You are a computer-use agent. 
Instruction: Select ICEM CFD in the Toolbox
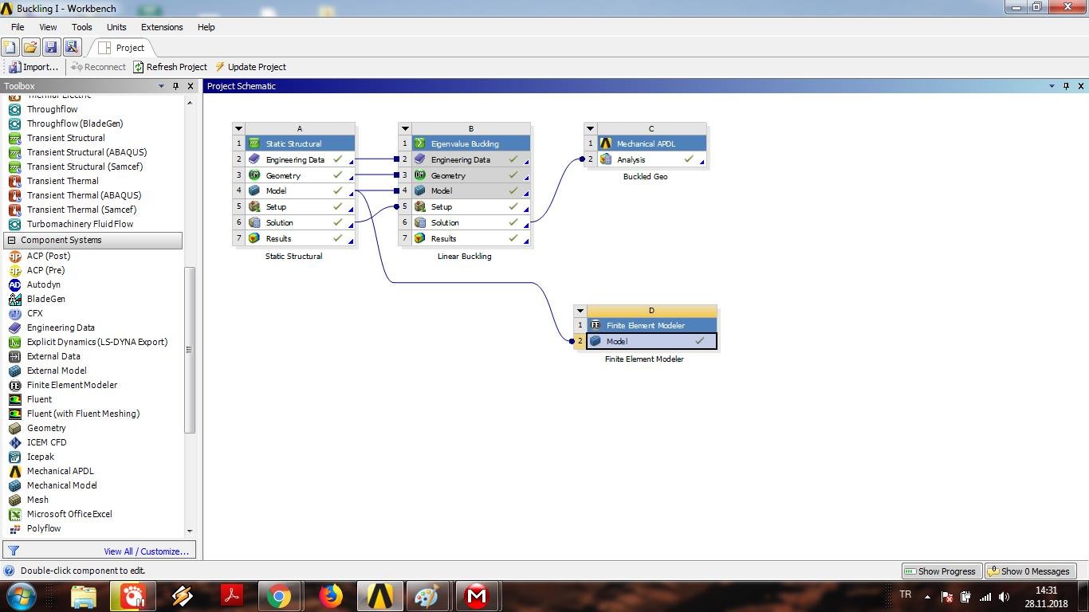click(x=46, y=442)
